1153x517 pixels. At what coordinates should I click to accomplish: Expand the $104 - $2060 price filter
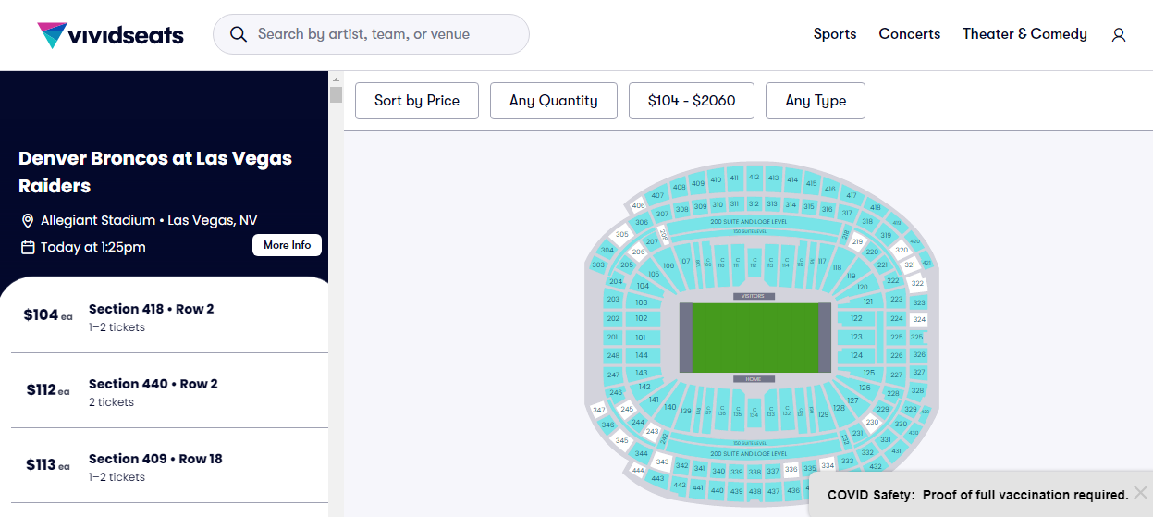(692, 101)
